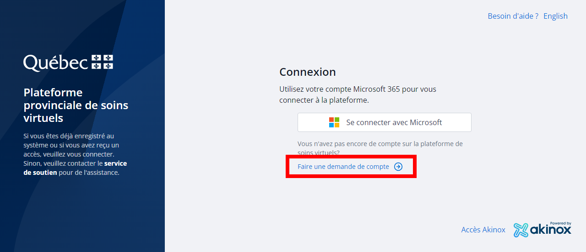Follow the 'Accès Akinox' link

coord(483,230)
